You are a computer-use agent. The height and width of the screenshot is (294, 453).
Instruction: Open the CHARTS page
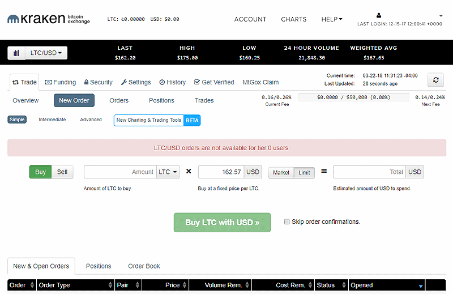294,19
